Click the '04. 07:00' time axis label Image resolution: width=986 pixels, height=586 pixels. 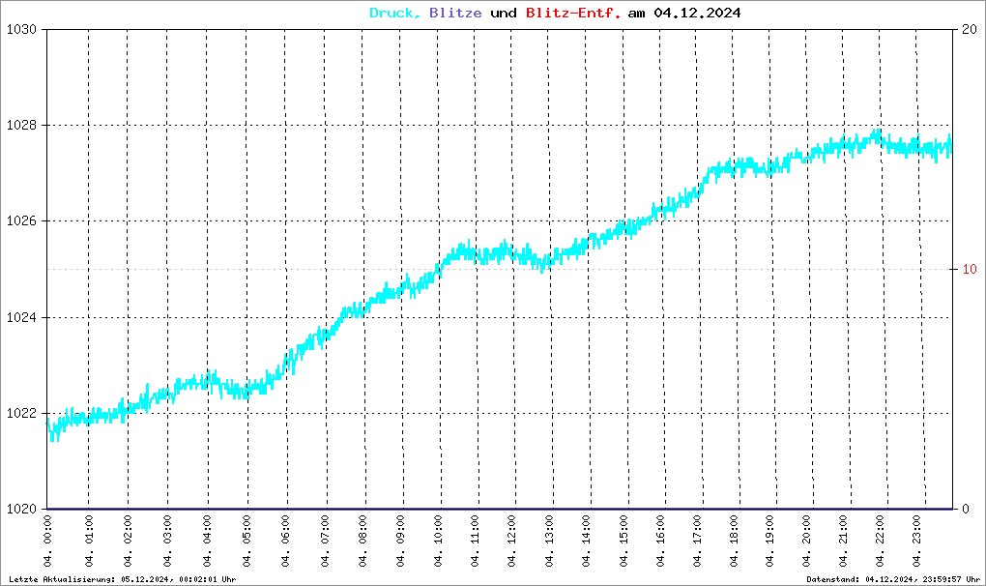[325, 542]
